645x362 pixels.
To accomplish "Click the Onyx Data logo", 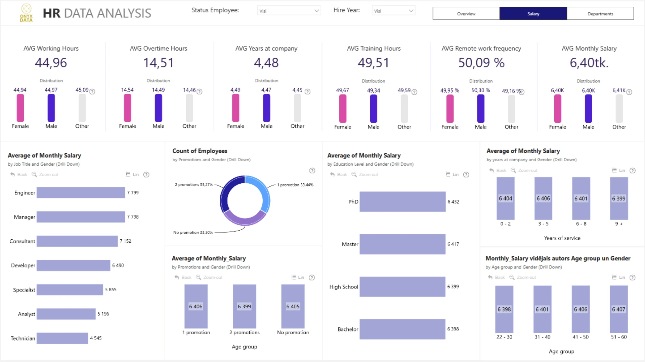I will 26,13.
